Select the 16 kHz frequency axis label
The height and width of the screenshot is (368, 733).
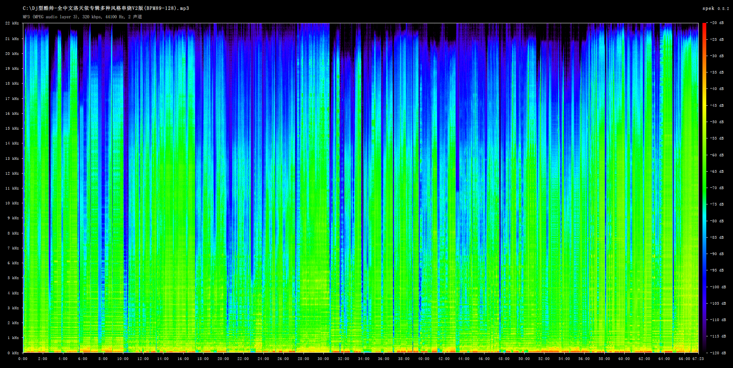tap(12, 114)
